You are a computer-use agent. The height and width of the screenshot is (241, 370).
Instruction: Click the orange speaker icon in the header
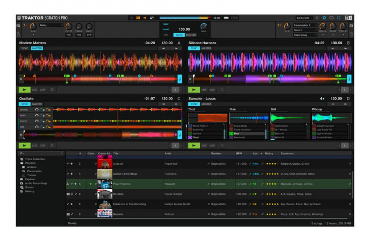145,18
